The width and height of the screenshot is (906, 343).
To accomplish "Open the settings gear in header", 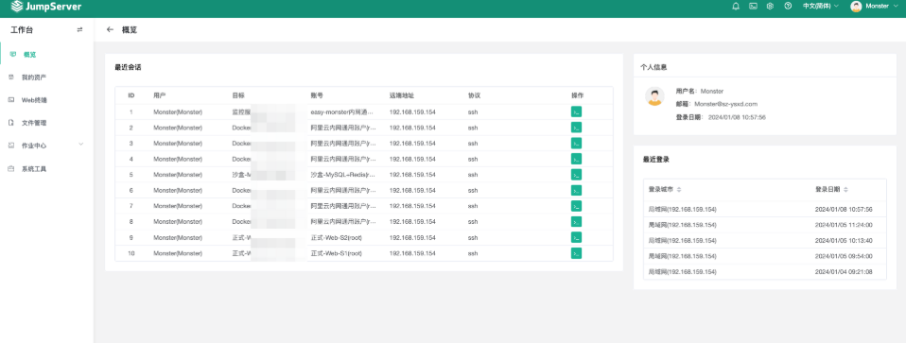I will click(770, 7).
